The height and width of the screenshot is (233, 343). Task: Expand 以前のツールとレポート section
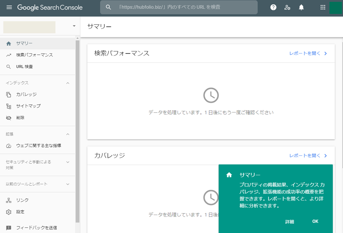pyautogui.click(x=68, y=184)
